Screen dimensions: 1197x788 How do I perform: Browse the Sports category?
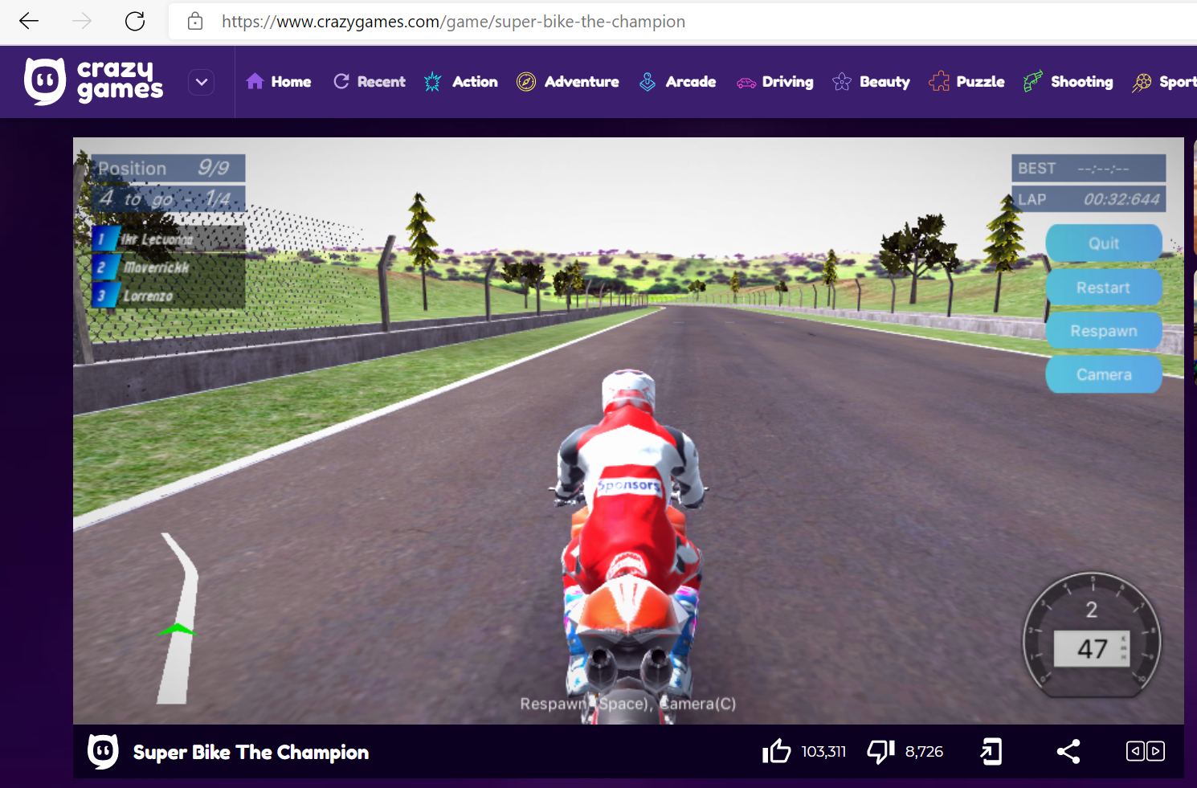pos(1164,82)
